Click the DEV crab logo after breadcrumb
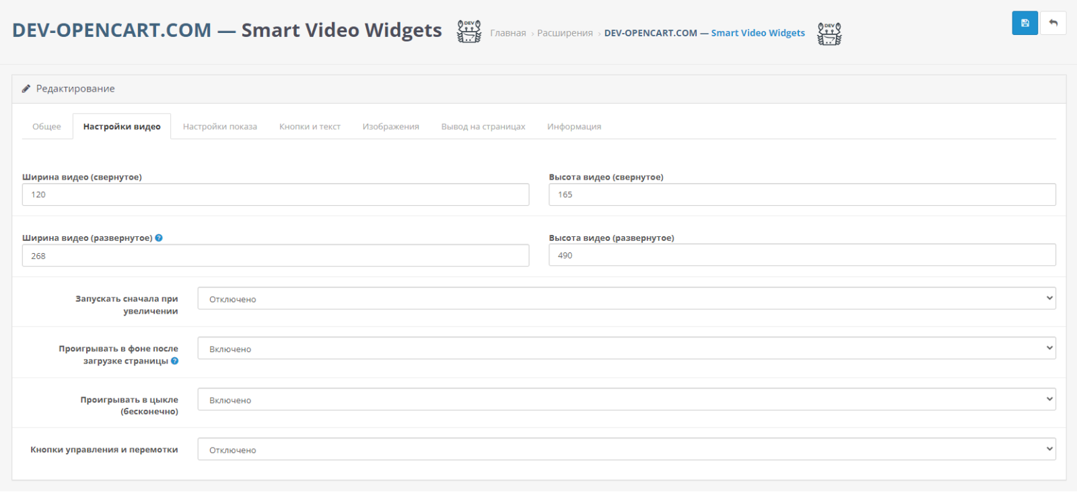 click(829, 33)
